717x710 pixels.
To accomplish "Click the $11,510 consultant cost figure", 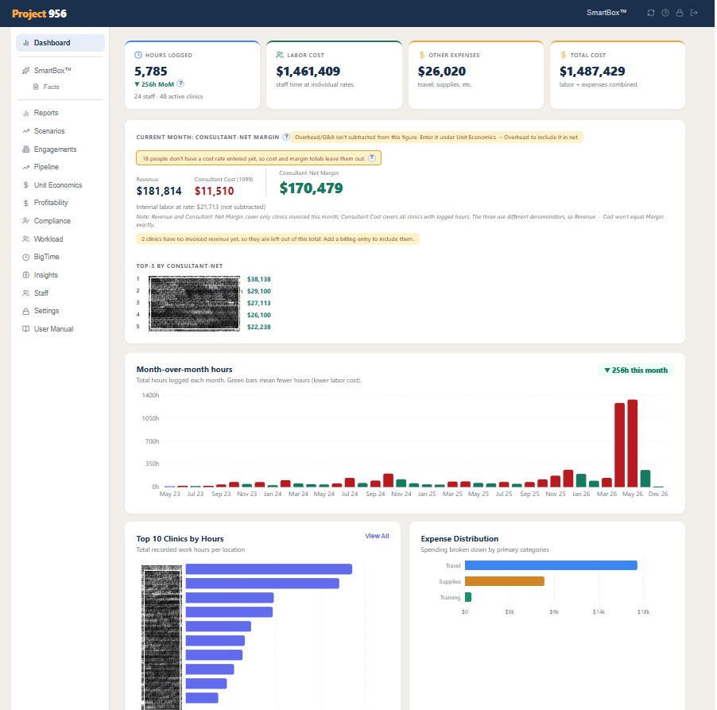I will 214,191.
